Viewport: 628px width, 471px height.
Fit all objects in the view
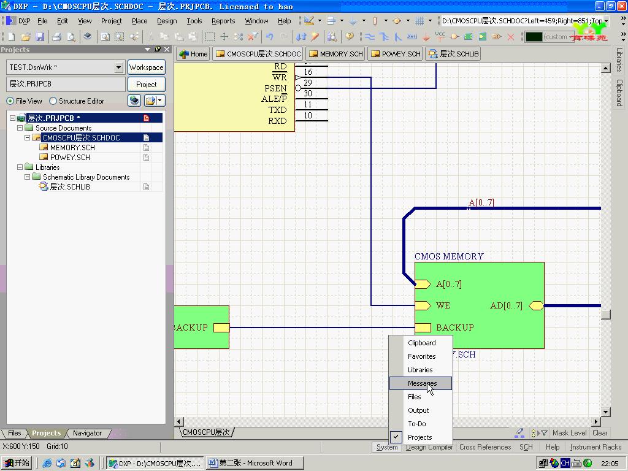[105, 37]
